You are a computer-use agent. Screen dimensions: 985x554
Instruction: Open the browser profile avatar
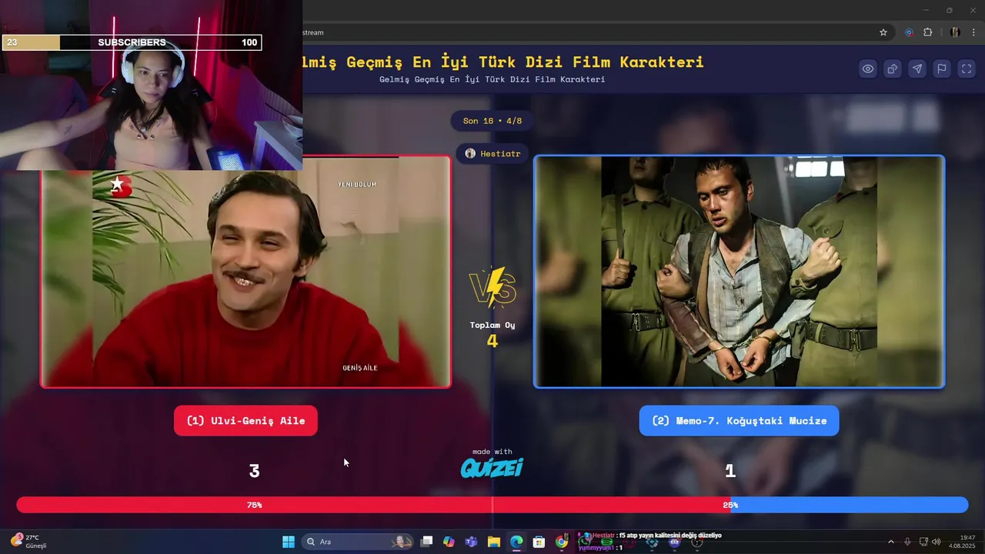(x=955, y=32)
